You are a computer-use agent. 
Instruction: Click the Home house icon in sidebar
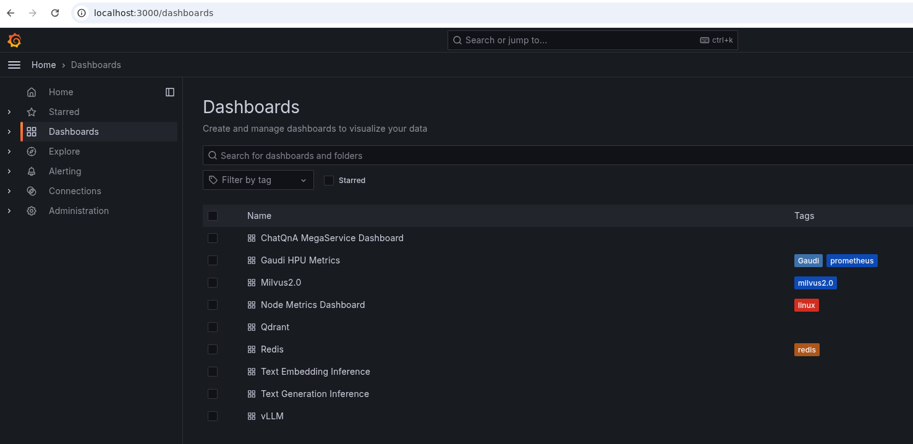pyautogui.click(x=32, y=92)
